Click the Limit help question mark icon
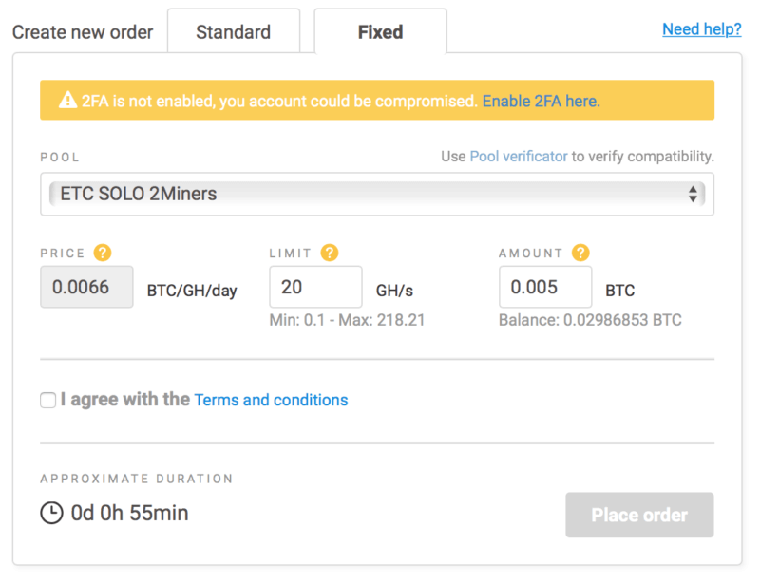Image resolution: width=760 pixels, height=583 pixels. pos(329,253)
